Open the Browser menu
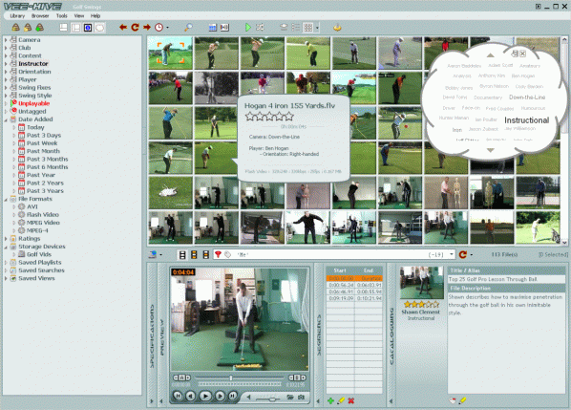This screenshot has height=410, width=571. pyautogui.click(x=40, y=15)
